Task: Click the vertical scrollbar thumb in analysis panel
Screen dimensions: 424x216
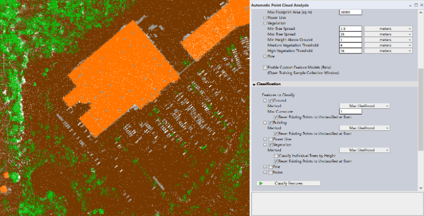Action: (x=421, y=109)
